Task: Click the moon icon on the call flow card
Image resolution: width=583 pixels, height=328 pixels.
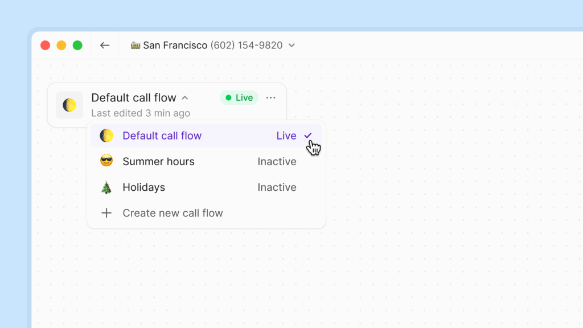Action: point(69,105)
